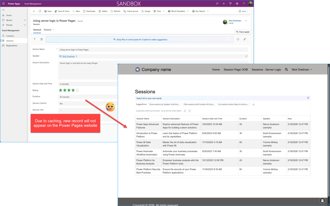This screenshot has width=330, height=206.
Task: Open Introduction to Power Platform session link
Action: point(147,135)
